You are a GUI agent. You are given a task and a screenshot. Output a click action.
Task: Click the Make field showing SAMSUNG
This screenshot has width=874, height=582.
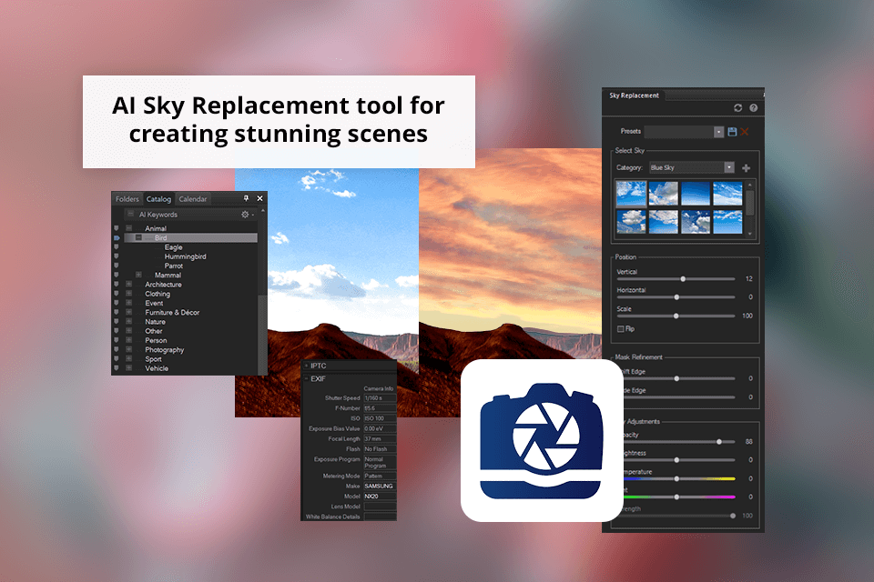380,487
